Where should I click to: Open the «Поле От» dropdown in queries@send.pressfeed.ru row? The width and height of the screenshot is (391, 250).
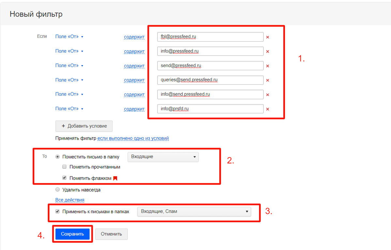click(69, 80)
